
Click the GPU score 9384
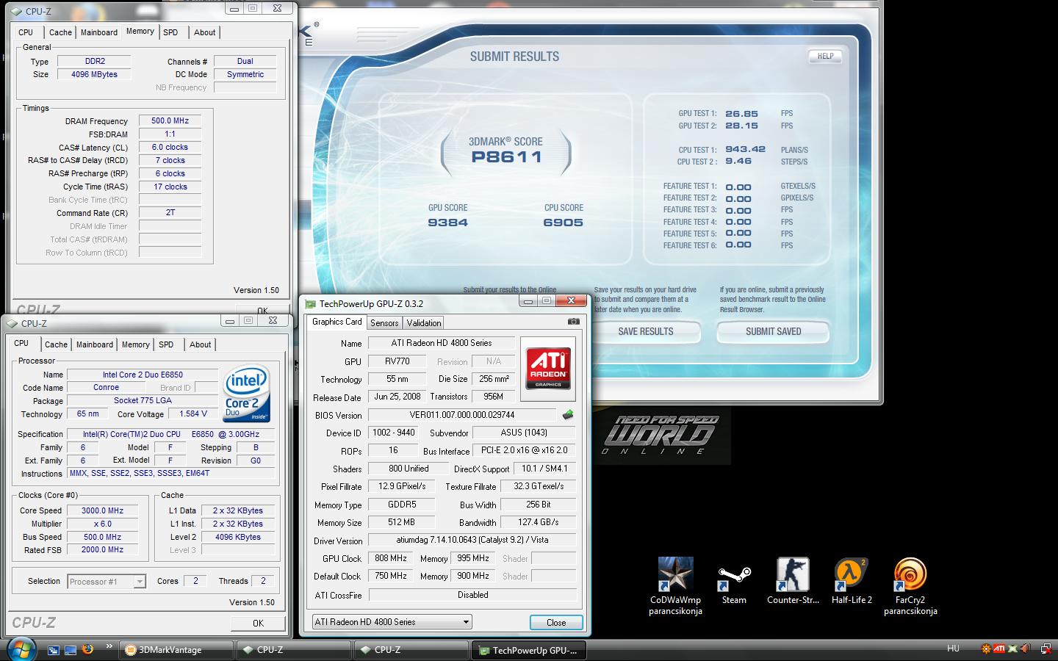pyautogui.click(x=447, y=223)
